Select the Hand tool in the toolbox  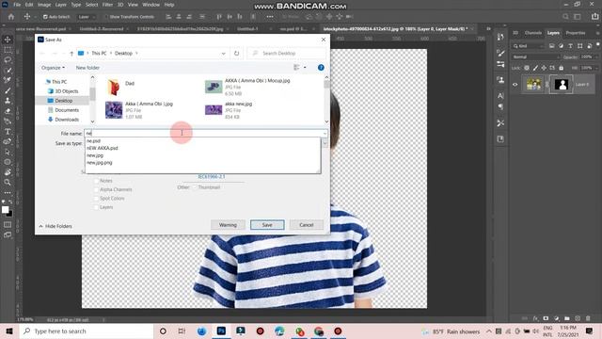(x=8, y=172)
